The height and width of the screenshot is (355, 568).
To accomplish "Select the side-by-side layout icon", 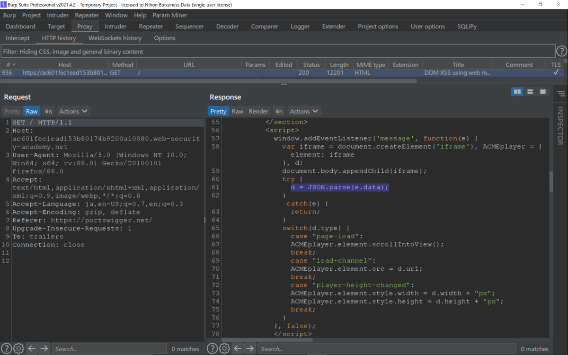I will click(517, 91).
